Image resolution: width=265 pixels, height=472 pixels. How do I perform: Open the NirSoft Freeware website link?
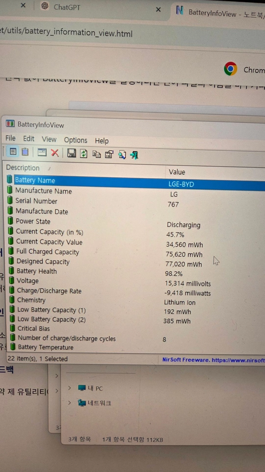(x=213, y=360)
